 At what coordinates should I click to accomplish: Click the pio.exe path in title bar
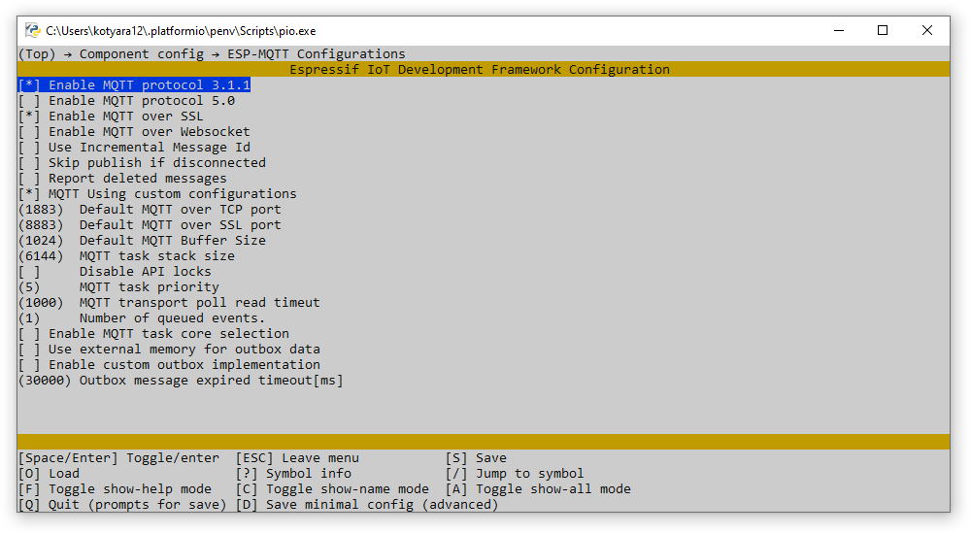tap(181, 30)
